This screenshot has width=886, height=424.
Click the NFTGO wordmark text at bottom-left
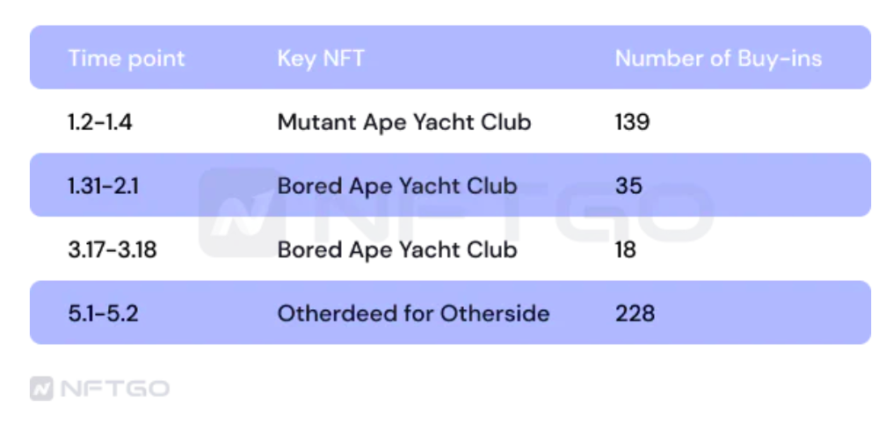(x=113, y=389)
